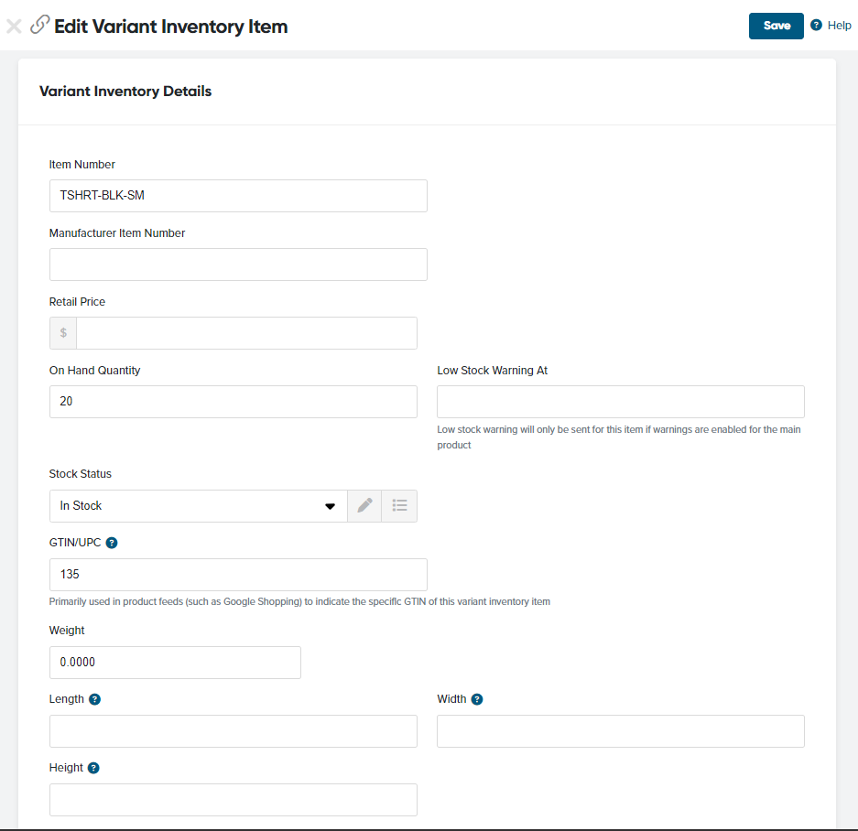The image size is (858, 831).
Task: Click the help icon next to Height
Action: pos(93,767)
